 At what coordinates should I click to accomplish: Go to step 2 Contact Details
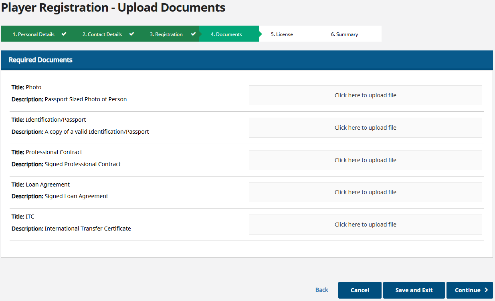pos(102,34)
